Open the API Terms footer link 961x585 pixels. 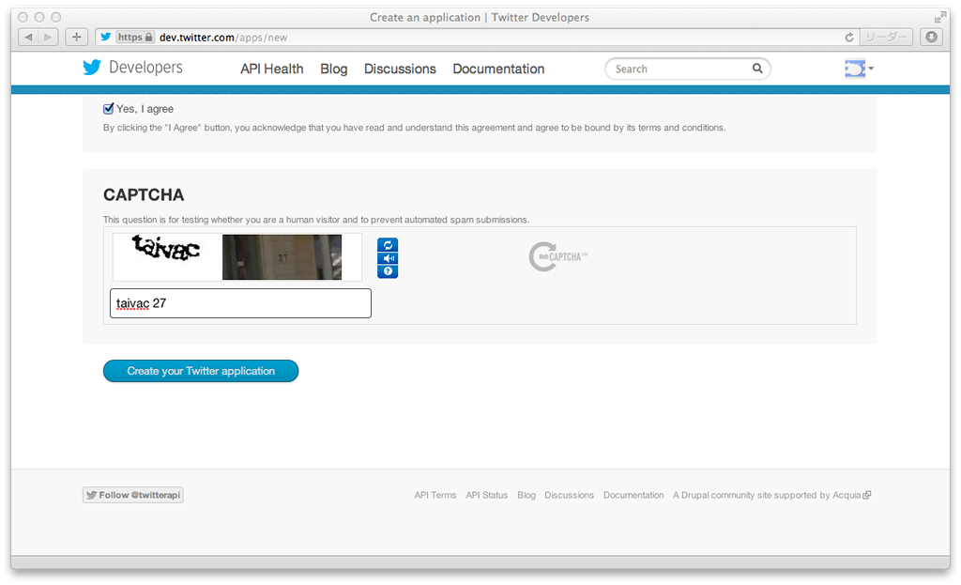pos(435,495)
